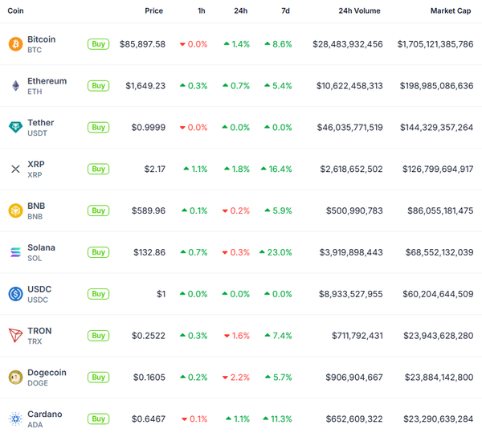Image resolution: width=482 pixels, height=437 pixels.
Task: Click the XRP logo icon
Action: (x=15, y=169)
